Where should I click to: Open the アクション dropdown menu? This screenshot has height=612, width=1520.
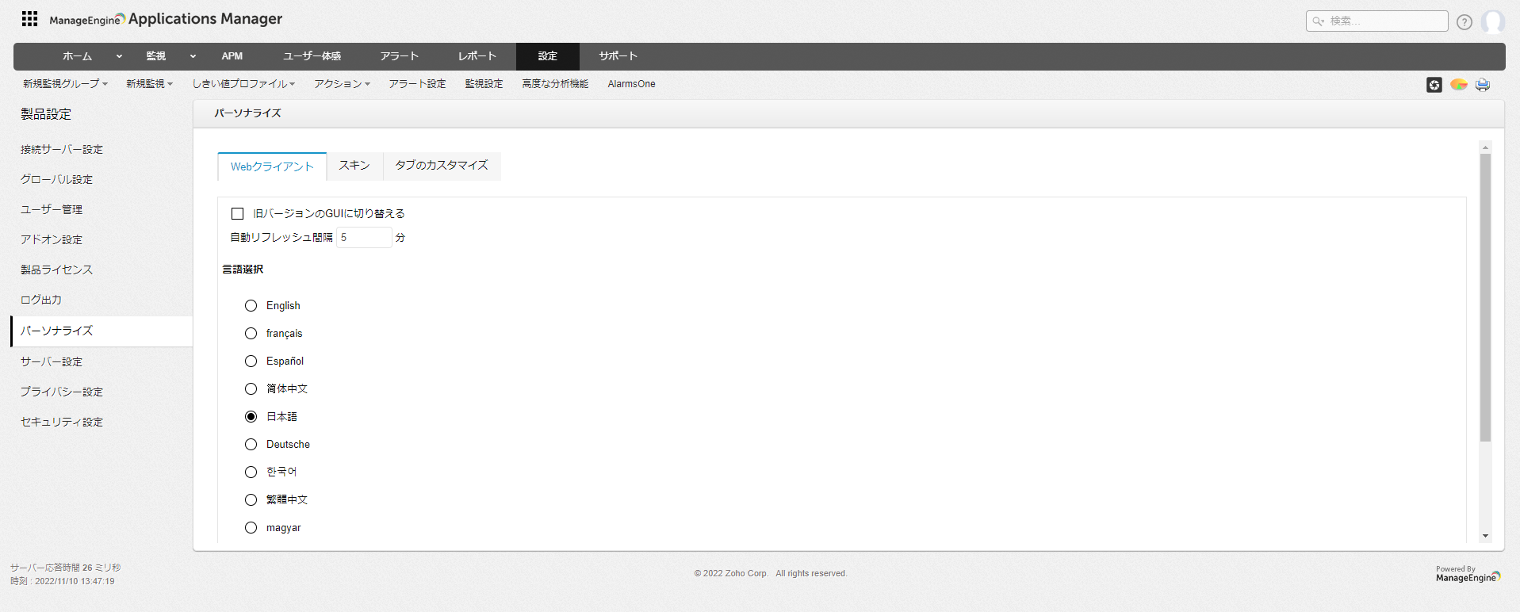click(x=342, y=84)
